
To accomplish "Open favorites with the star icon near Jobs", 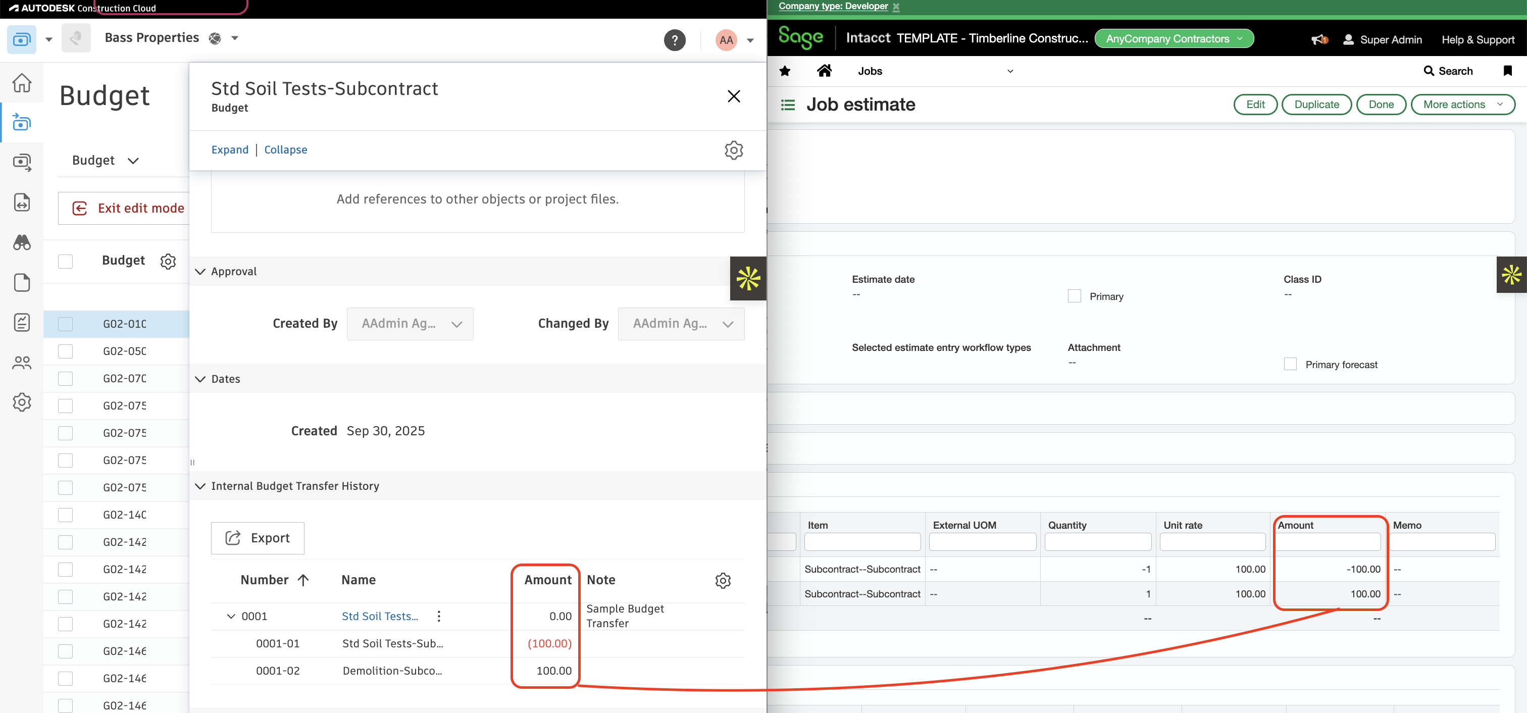I will [785, 71].
